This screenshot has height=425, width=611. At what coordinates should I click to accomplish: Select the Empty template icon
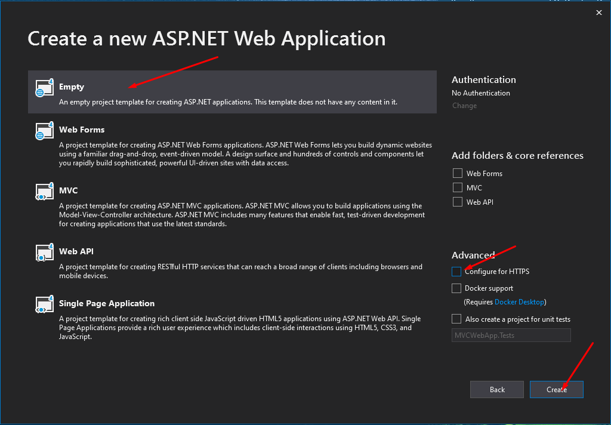pos(44,88)
